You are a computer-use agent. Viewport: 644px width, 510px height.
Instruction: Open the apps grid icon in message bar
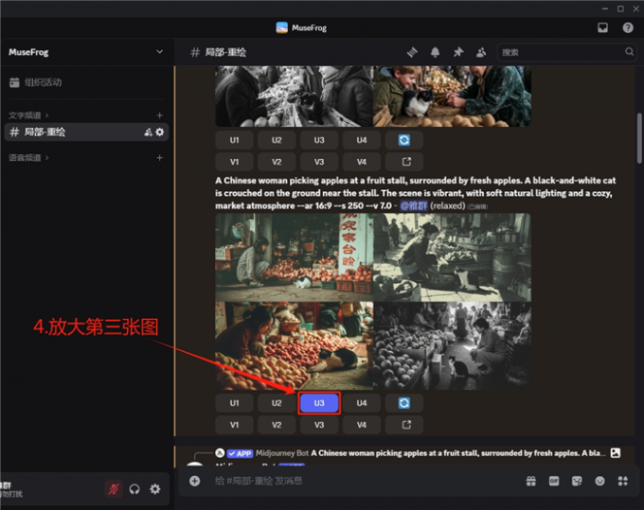coord(622,481)
